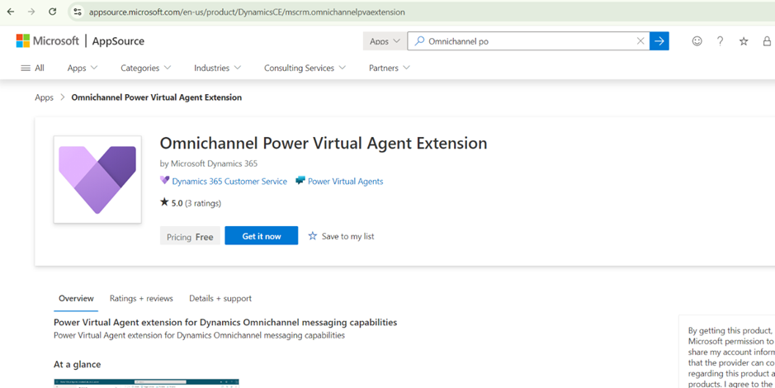Viewport: 775px width, 388px height.
Task: Click inside the search input field
Action: tap(528, 41)
